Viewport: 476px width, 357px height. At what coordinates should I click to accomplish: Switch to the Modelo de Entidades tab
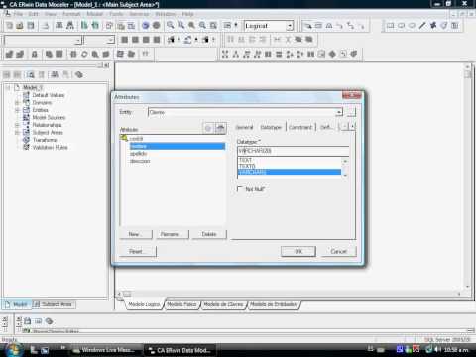click(x=273, y=304)
